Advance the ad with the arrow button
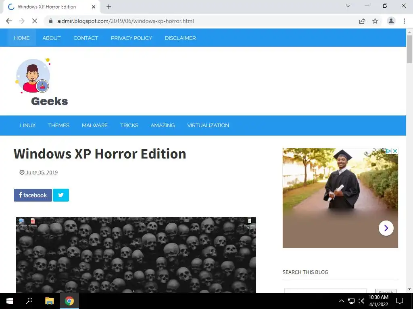This screenshot has height=309, width=413. pos(386,228)
